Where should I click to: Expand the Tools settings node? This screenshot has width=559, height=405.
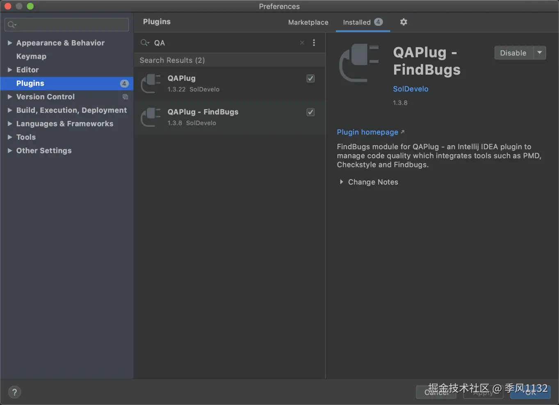[10, 137]
